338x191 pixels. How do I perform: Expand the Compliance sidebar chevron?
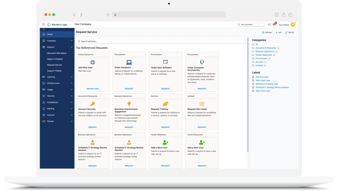click(72, 102)
